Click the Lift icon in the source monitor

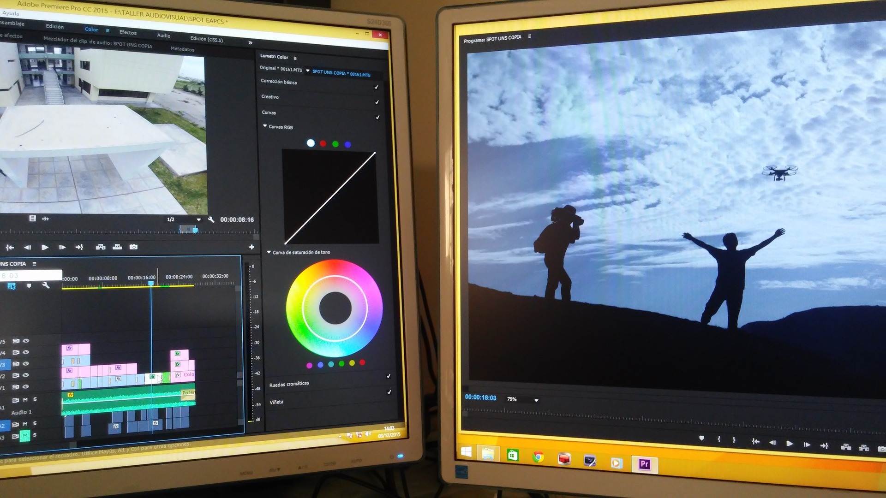point(101,247)
